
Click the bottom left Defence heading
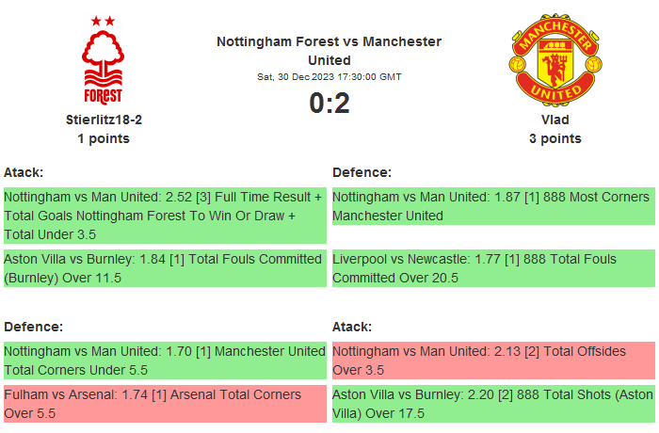click(x=33, y=327)
